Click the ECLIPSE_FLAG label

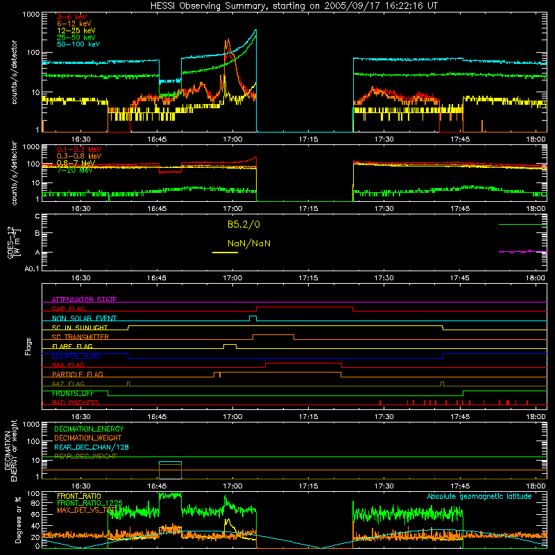[76, 356]
